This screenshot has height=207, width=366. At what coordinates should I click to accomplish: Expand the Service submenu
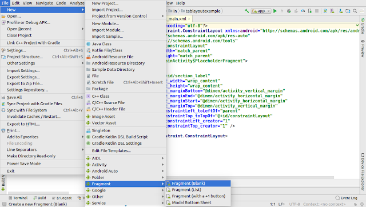click(126, 203)
